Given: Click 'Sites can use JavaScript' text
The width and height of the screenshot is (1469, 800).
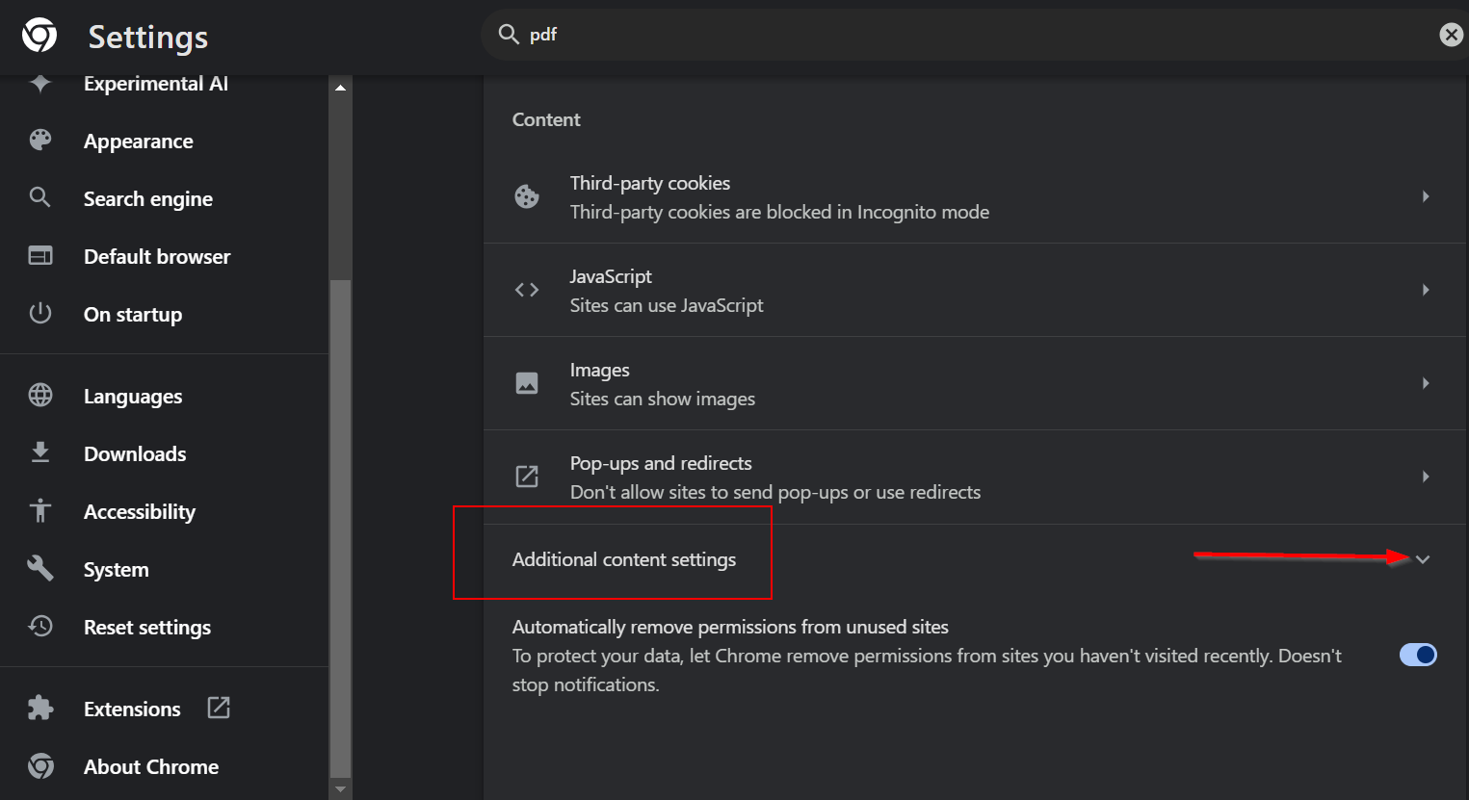Looking at the screenshot, I should (667, 305).
